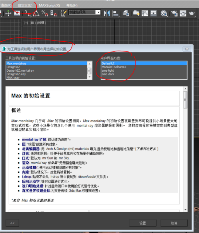Click the 层 link
This screenshot has height=233, width=199.
tap(24, 144)
